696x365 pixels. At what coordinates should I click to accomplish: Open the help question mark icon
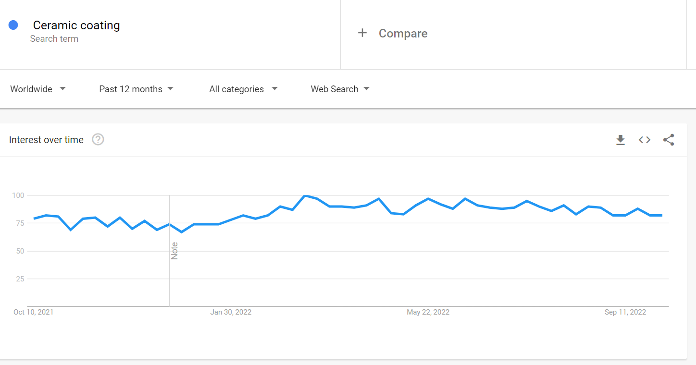tap(98, 140)
